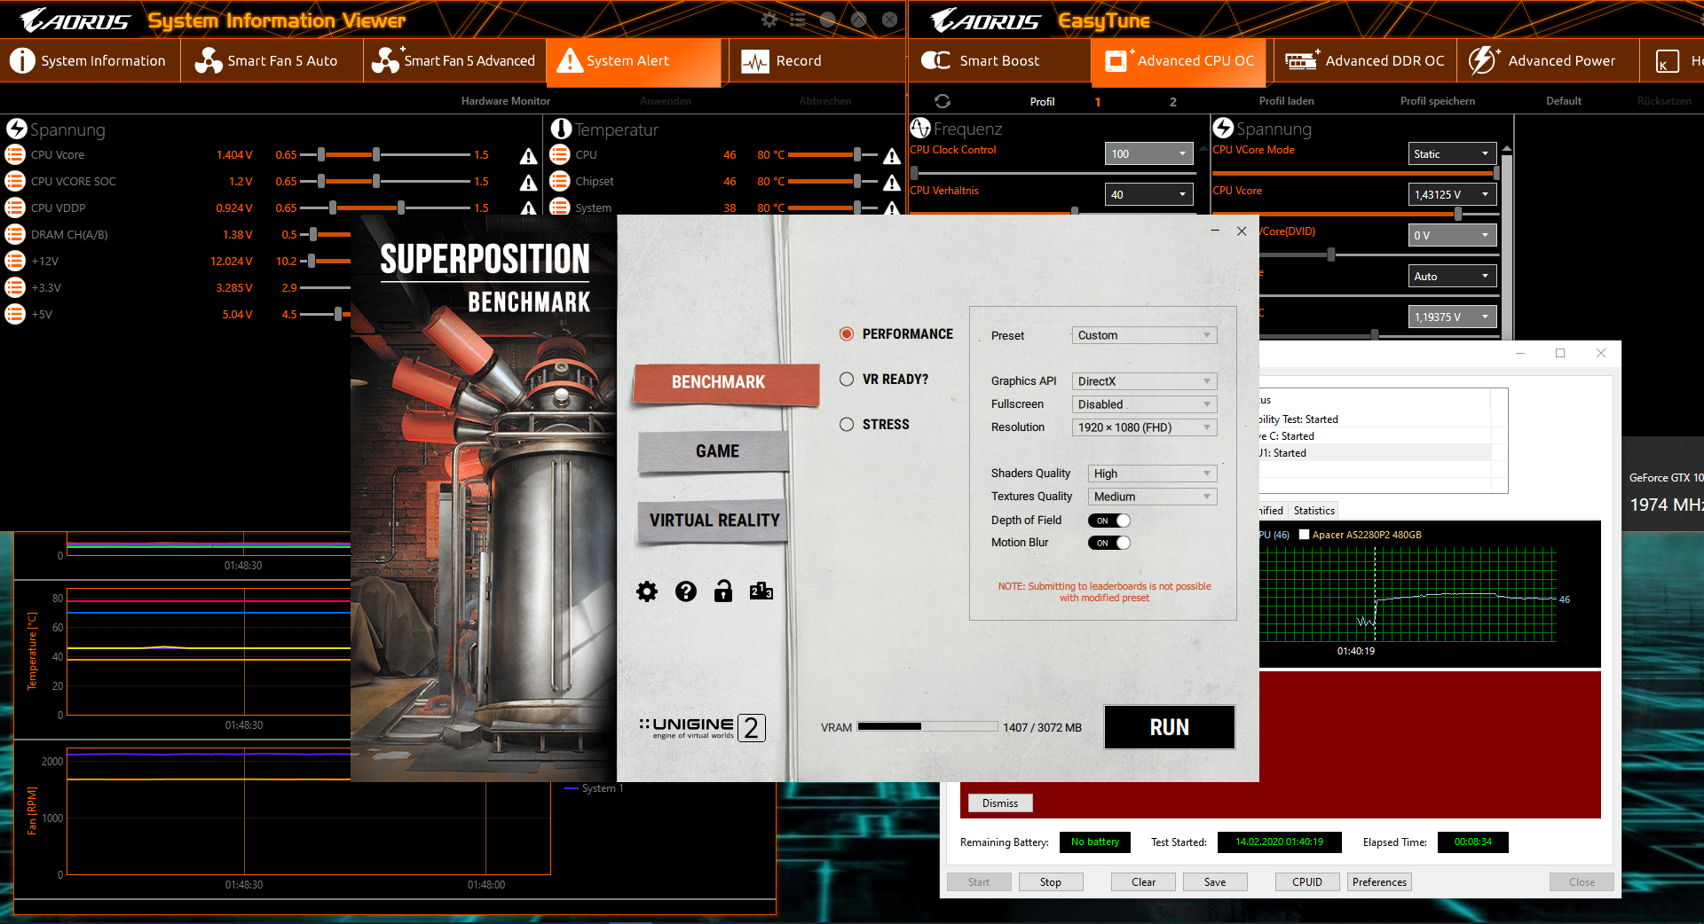Click the VIRTUAL REALITY button
The height and width of the screenshot is (924, 1704).
(714, 521)
